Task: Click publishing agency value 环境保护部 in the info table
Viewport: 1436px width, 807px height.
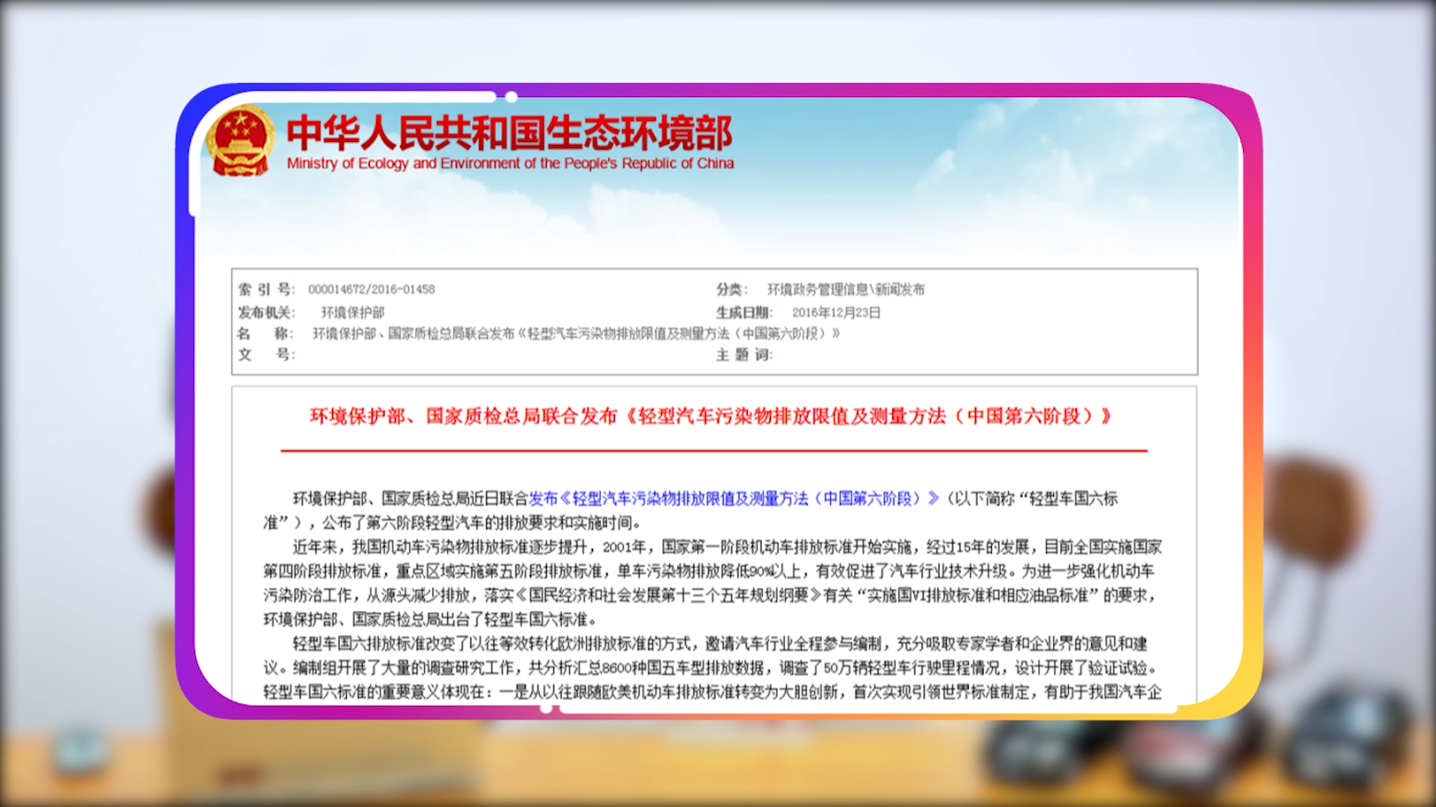Action: tap(352, 312)
